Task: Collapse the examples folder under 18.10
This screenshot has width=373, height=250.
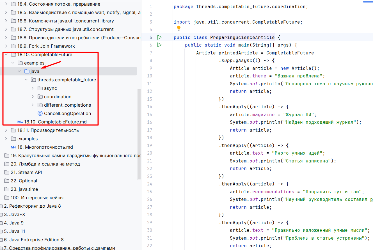Action: tap(13, 63)
